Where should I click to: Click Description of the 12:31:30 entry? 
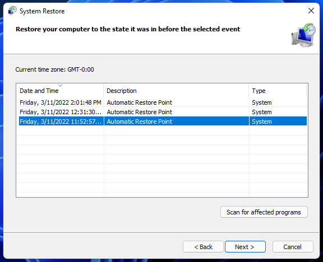coord(139,112)
